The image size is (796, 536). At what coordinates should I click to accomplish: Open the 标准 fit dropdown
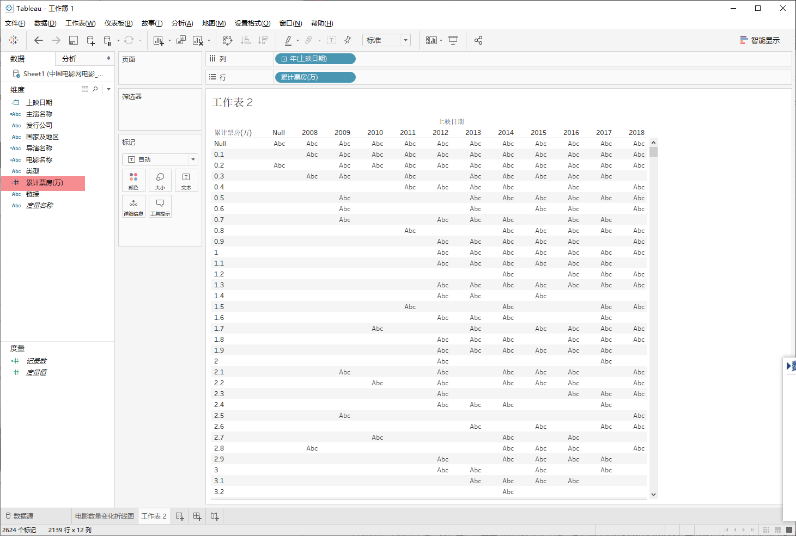(x=386, y=40)
